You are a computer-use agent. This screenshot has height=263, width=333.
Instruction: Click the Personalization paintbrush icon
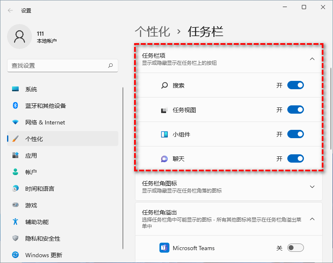coord(15,139)
